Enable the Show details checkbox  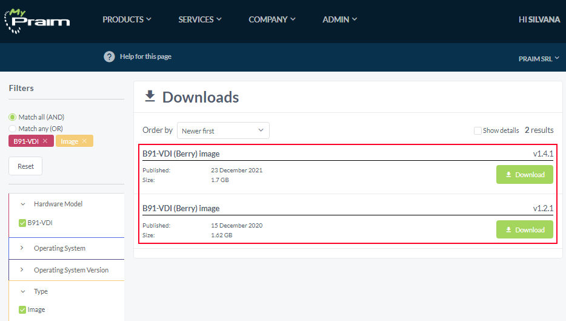point(478,130)
